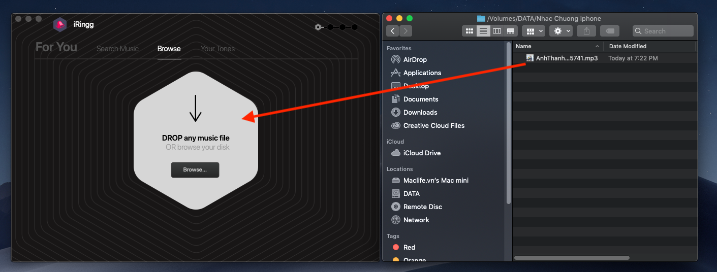Go back in Finder navigation
The width and height of the screenshot is (717, 272).
(392, 31)
